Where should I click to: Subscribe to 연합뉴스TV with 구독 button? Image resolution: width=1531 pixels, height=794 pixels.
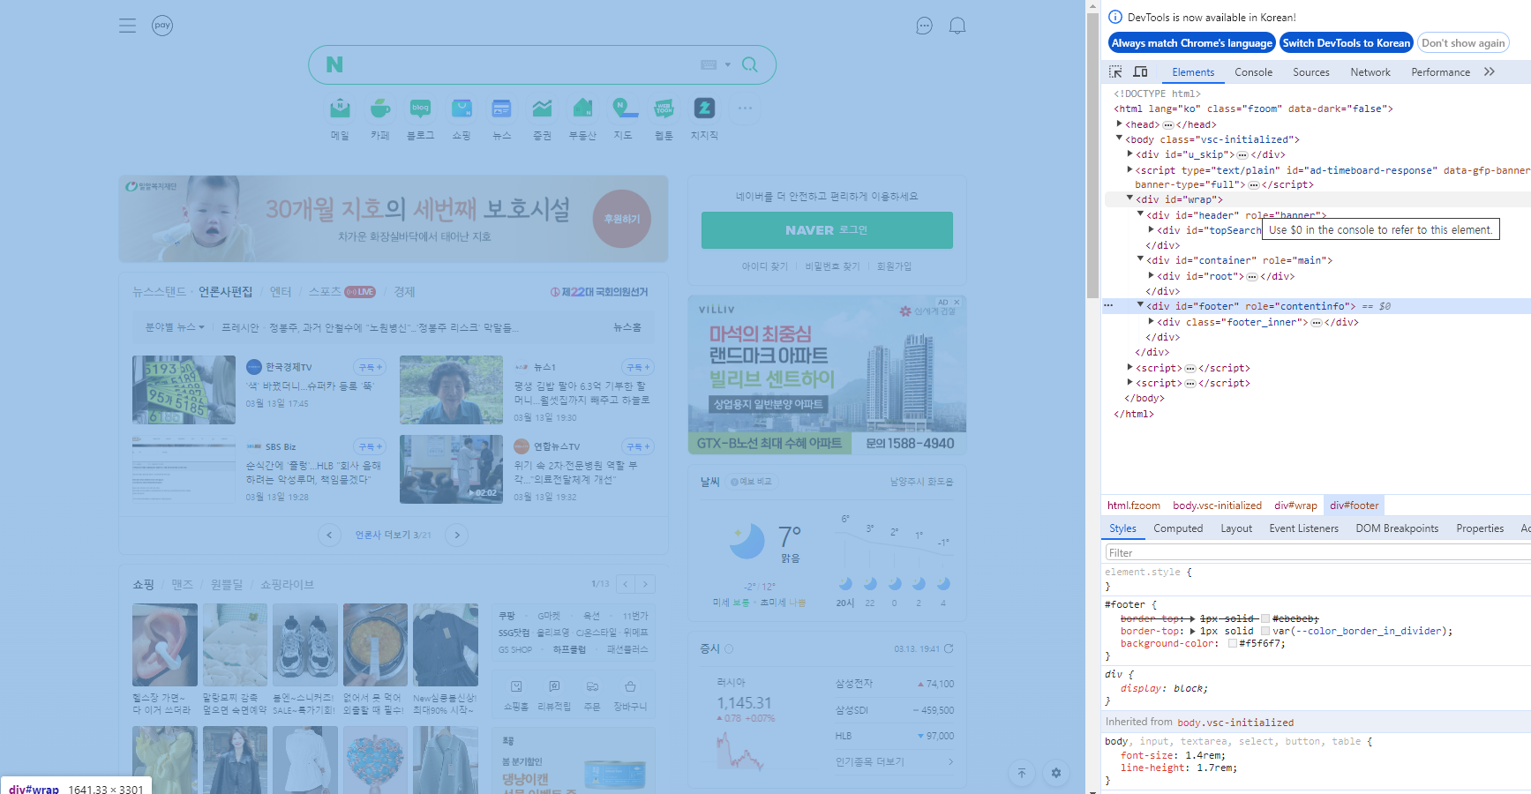click(x=637, y=446)
